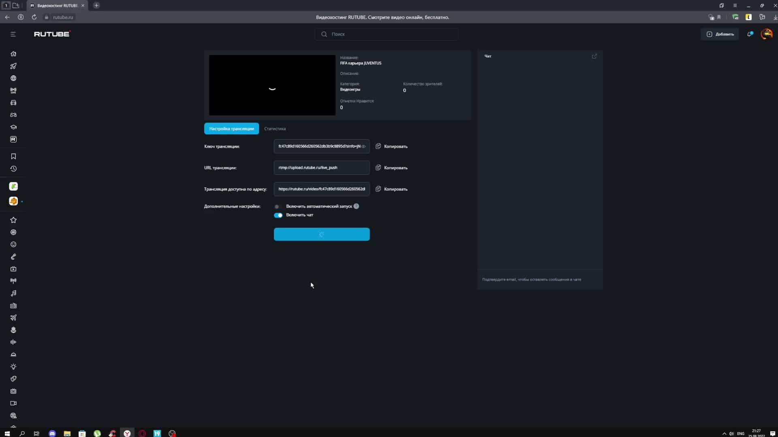Disable the Включить чат toggle

click(278, 215)
